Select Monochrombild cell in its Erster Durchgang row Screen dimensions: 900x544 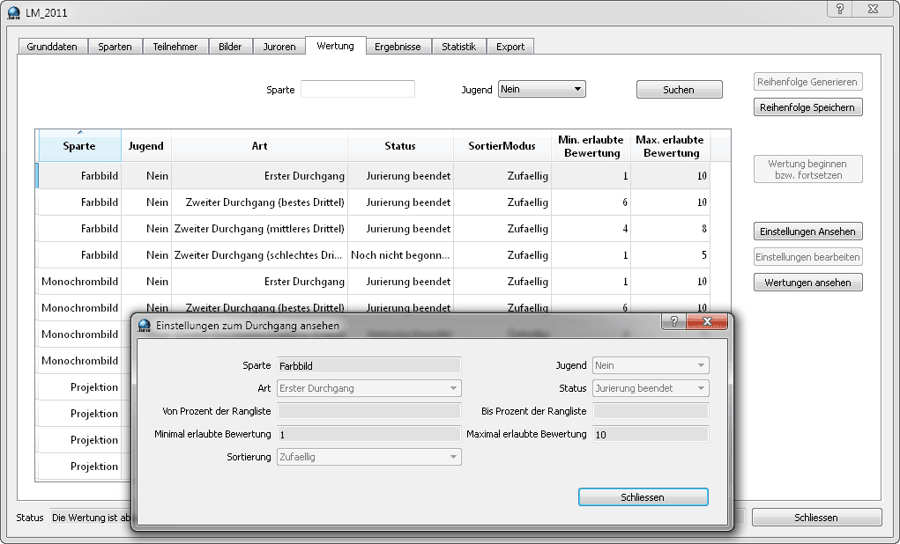click(80, 282)
